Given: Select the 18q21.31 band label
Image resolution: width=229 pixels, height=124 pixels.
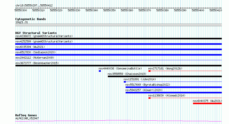Looking at the screenshot, I should click(x=22, y=22).
